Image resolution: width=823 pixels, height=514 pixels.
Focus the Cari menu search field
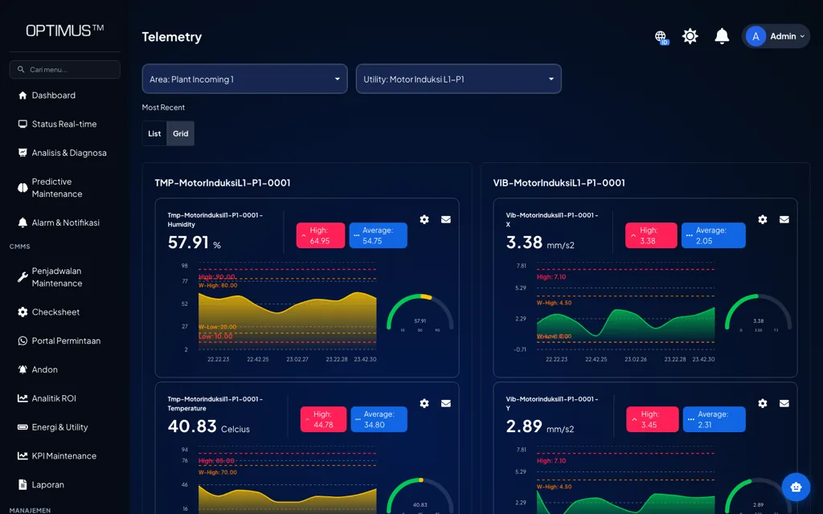(x=65, y=69)
